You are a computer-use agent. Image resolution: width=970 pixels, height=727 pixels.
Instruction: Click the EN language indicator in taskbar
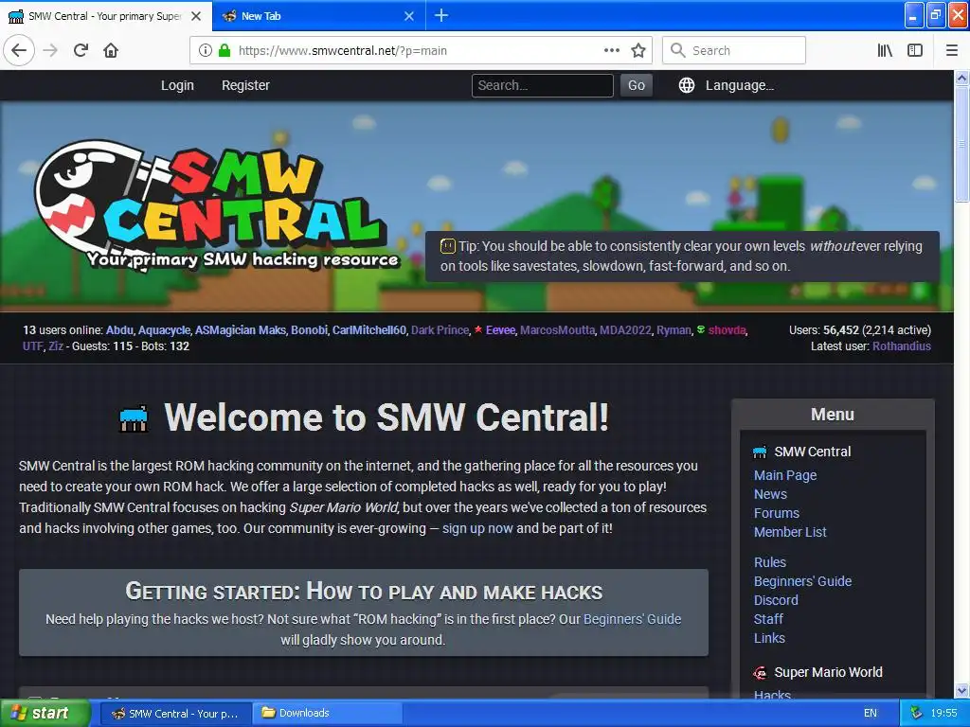[870, 714]
